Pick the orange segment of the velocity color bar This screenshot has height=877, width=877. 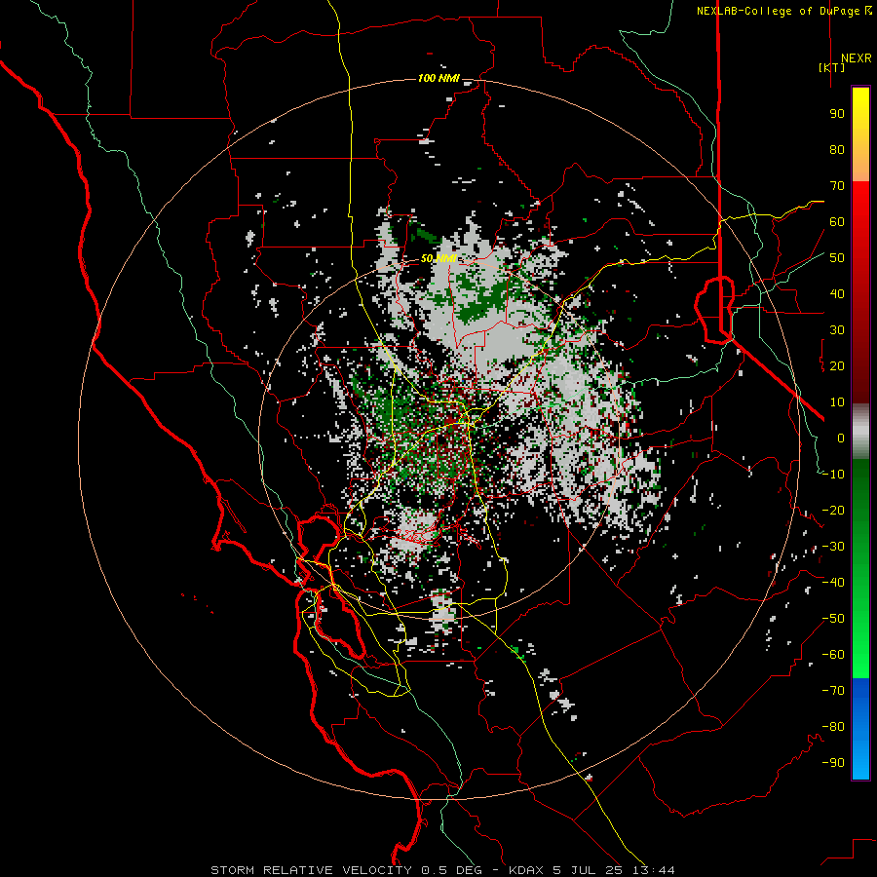pyautogui.click(x=860, y=164)
